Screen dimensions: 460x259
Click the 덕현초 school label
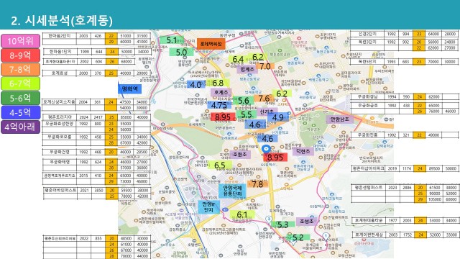tap(303, 151)
